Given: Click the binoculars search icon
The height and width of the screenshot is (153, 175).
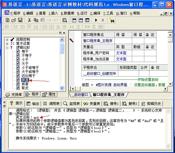Looking at the screenshot, I should tap(112, 20).
